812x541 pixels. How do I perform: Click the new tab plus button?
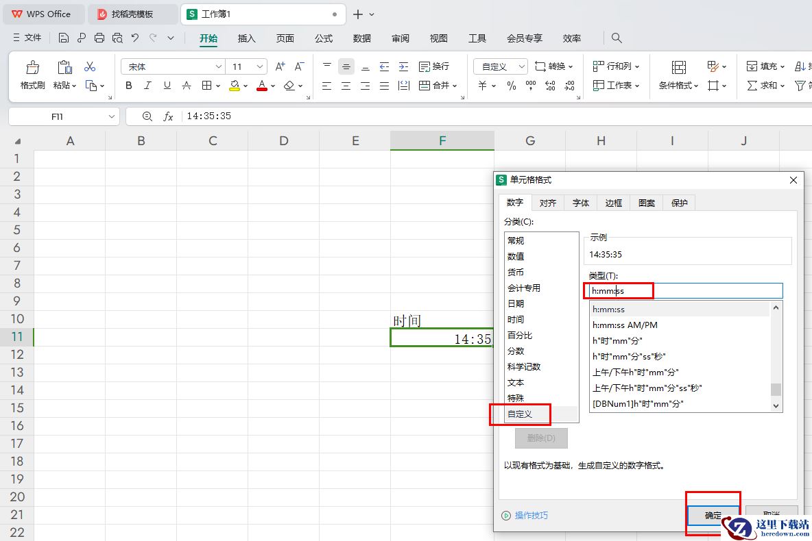[358, 14]
